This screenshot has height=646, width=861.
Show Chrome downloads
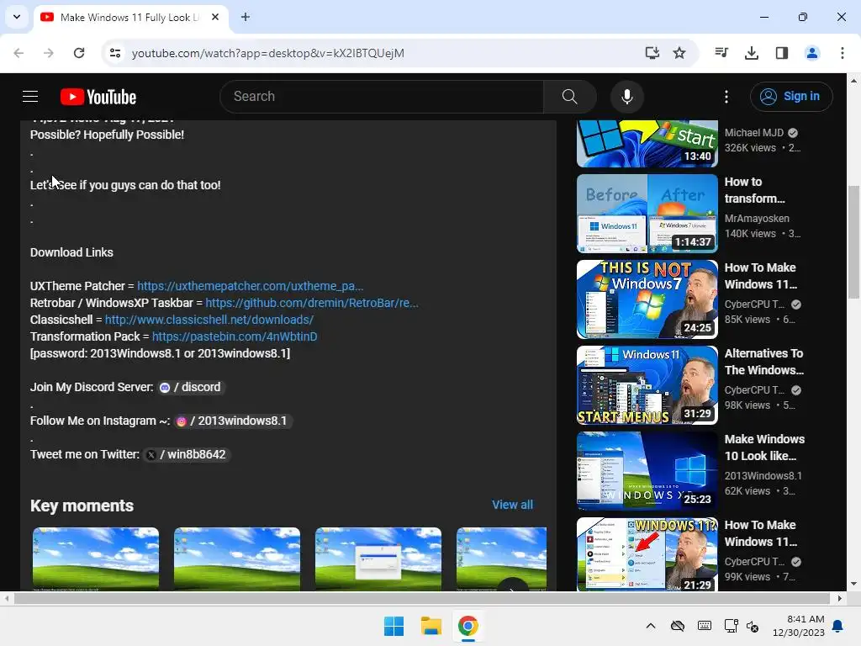[751, 53]
